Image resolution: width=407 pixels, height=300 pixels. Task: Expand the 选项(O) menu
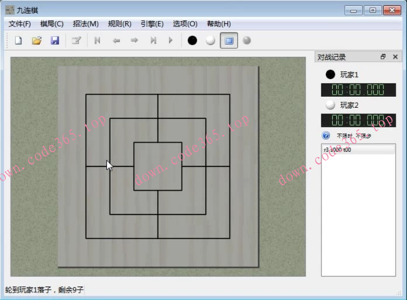point(185,24)
